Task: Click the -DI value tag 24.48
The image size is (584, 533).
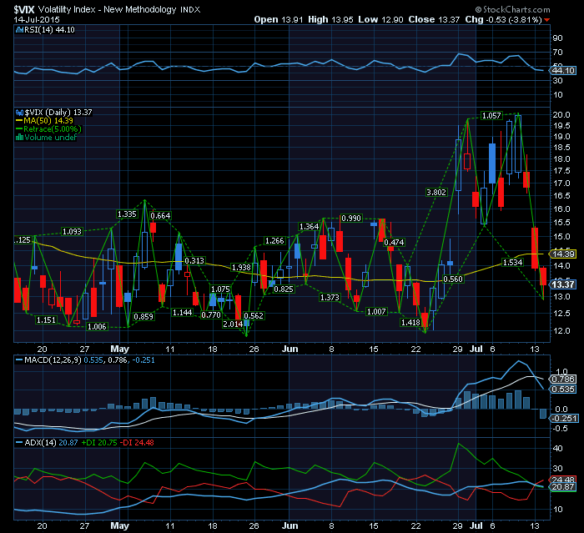Action: pyautogui.click(x=563, y=480)
